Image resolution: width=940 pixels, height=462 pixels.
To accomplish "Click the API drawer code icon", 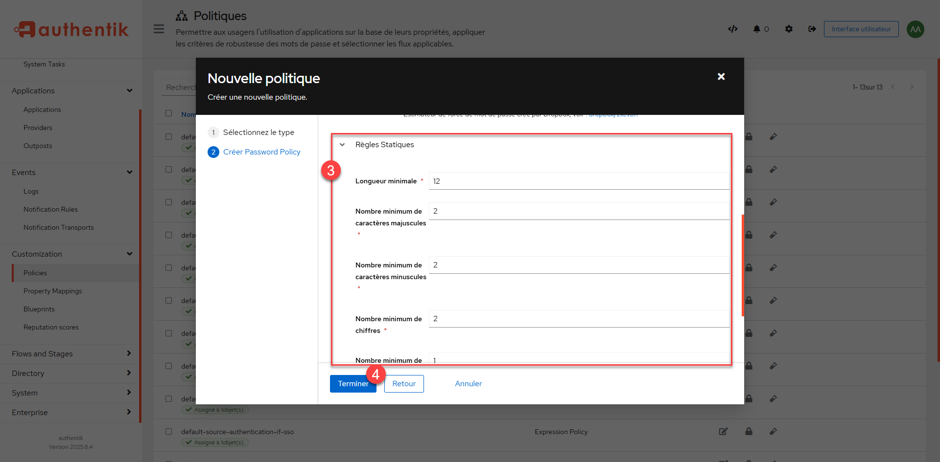I will (x=732, y=29).
